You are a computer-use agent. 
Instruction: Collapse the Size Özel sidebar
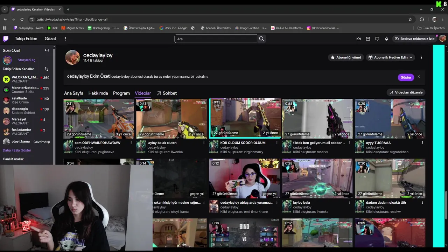47,50
